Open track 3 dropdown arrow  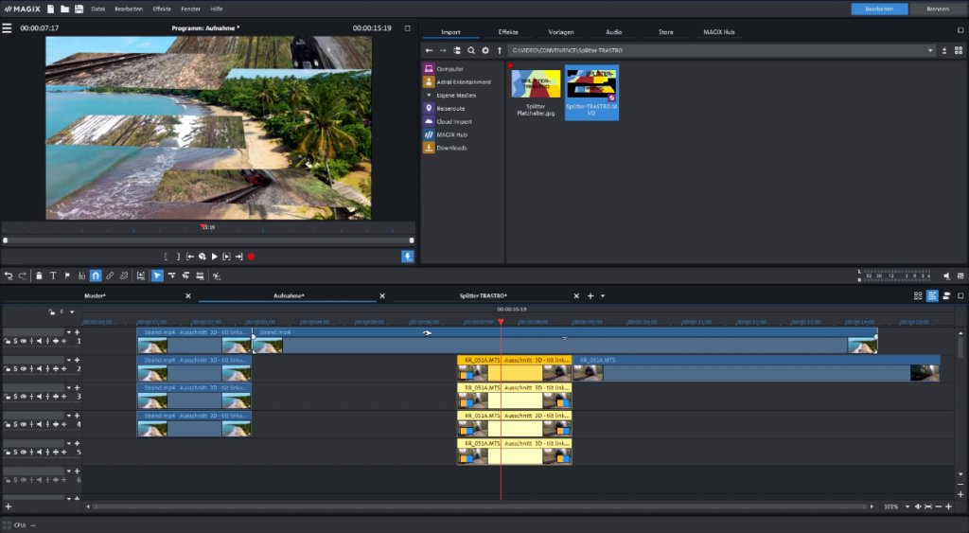tap(68, 388)
